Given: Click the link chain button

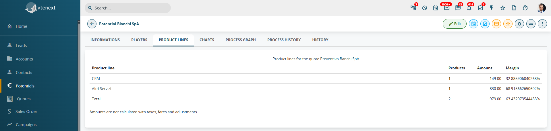Looking at the screenshot, I should [x=531, y=24].
